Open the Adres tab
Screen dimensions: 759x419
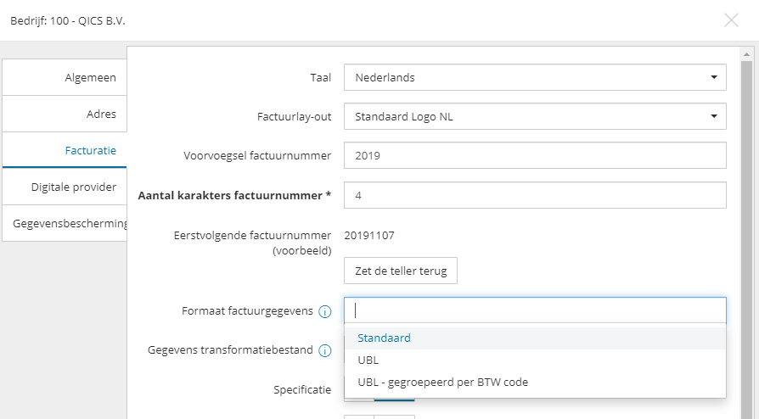tap(65, 114)
